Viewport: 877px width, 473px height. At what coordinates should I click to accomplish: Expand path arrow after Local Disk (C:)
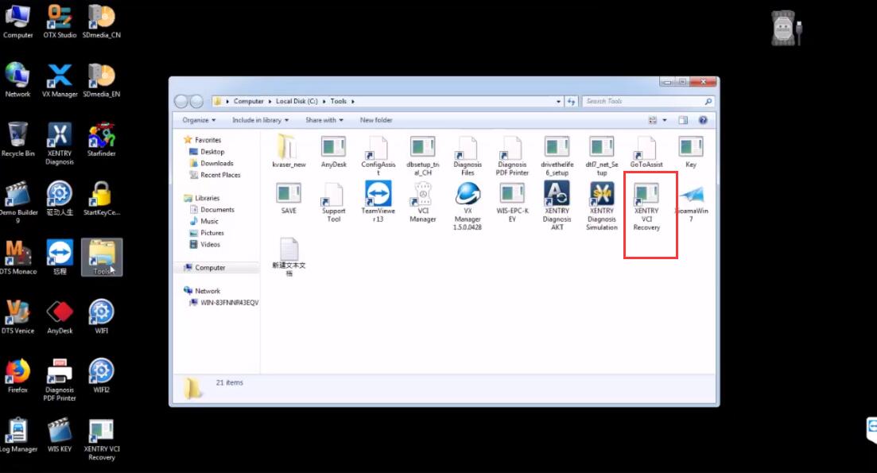[x=324, y=102]
